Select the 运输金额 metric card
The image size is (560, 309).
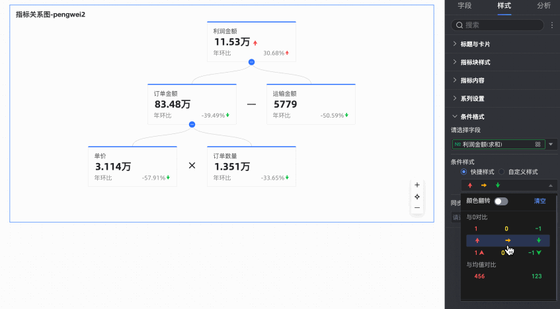[311, 104]
